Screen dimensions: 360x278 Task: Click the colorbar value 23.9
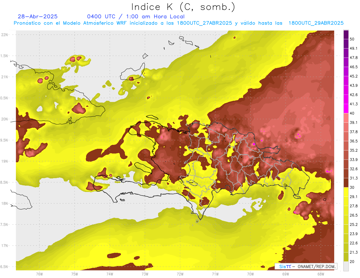click(353, 234)
